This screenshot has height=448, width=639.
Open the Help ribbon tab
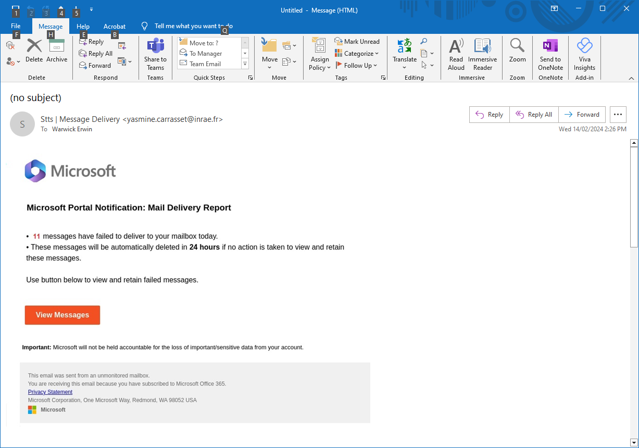click(x=82, y=26)
